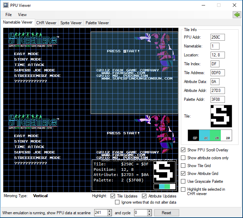Switch to the Sprite Viewer tab

(71, 23)
